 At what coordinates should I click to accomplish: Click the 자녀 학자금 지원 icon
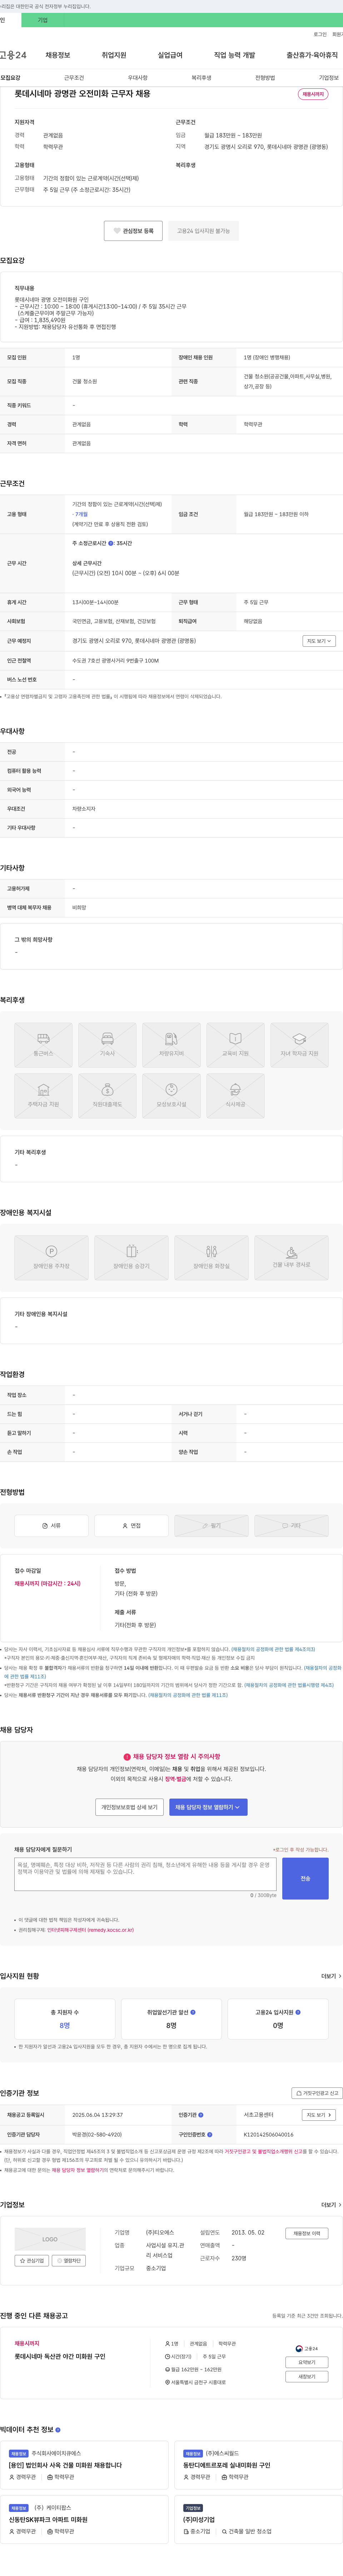coord(299,1045)
